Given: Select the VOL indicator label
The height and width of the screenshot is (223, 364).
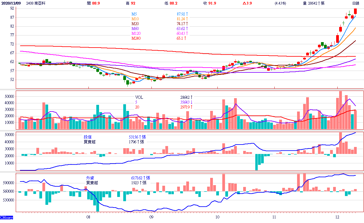Looking at the screenshot, I should [139, 97].
